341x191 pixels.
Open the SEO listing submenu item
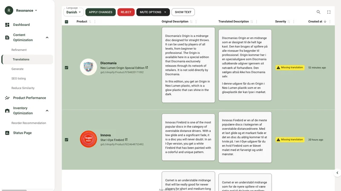tap(18, 79)
